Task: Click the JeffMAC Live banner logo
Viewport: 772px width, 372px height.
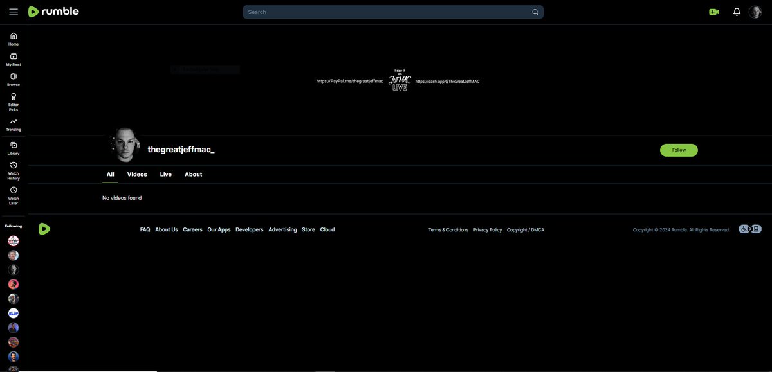Action: (x=400, y=80)
